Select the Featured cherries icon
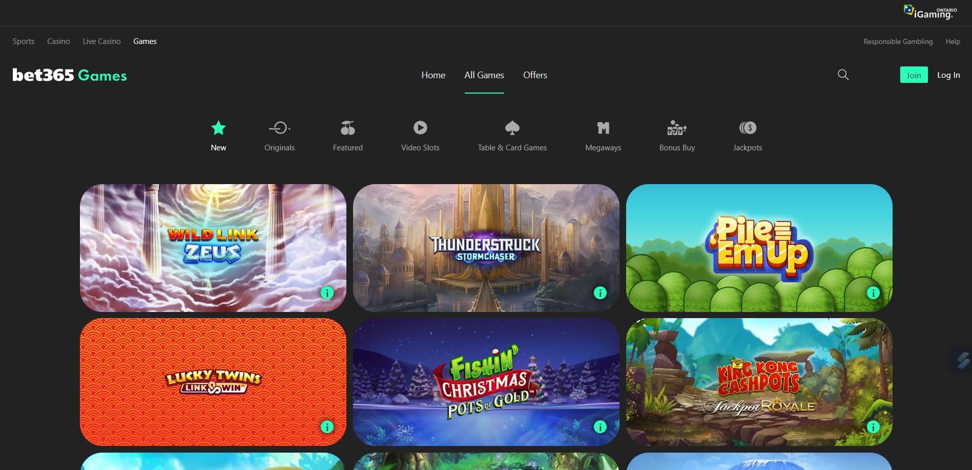The height and width of the screenshot is (470, 972). coord(347,128)
